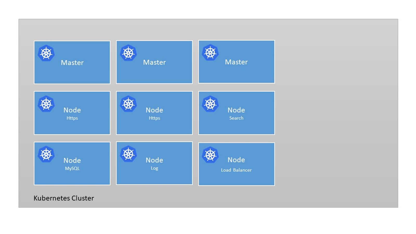Click Kubernetes icon in Master box above Log column
This screenshot has height=234, width=416.
click(128, 53)
